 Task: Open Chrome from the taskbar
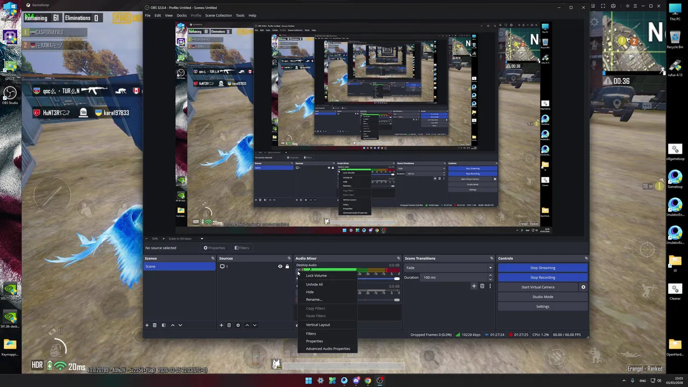368,381
